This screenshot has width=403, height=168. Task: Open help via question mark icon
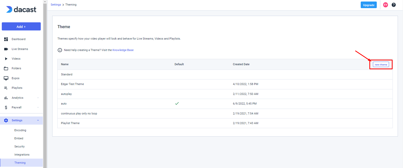click(x=394, y=5)
